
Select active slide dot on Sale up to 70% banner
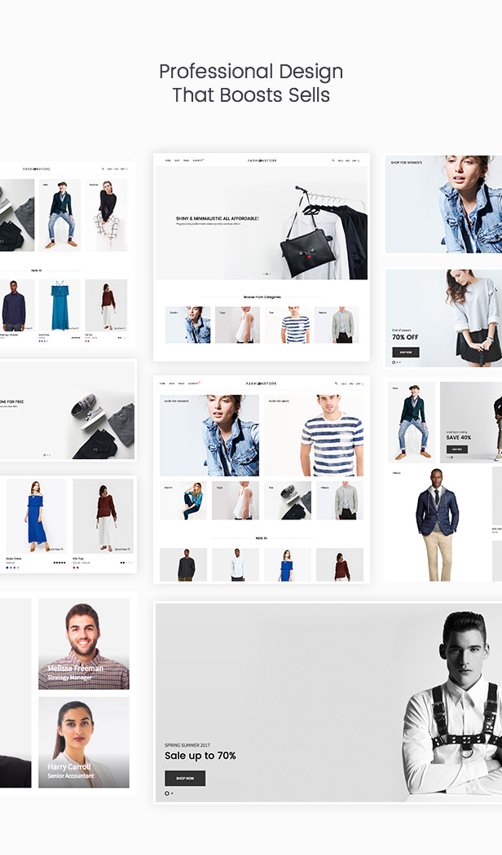167,793
